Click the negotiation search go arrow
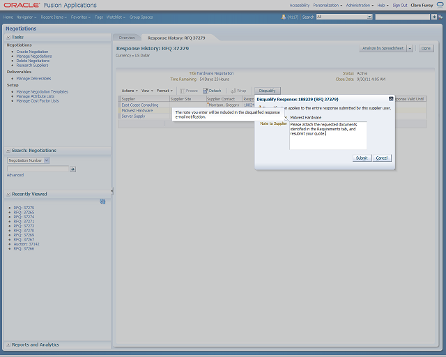This screenshot has height=357, width=446. tap(72, 169)
